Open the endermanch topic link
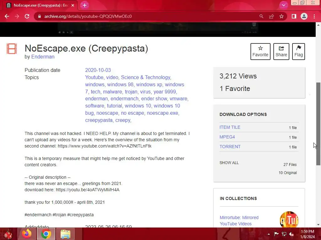Viewport: 321px width, 240px height. coord(124,98)
